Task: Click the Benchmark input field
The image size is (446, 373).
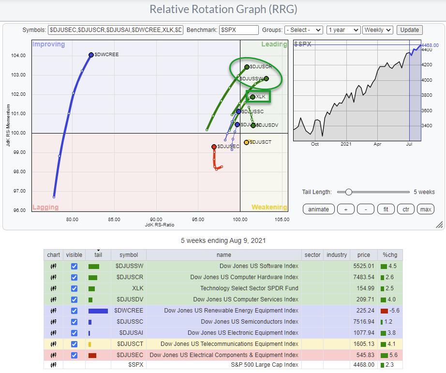Action: coord(238,30)
